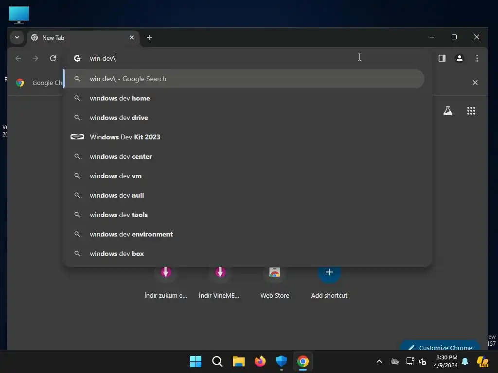Reload the page
The height and width of the screenshot is (373, 498).
(x=53, y=58)
